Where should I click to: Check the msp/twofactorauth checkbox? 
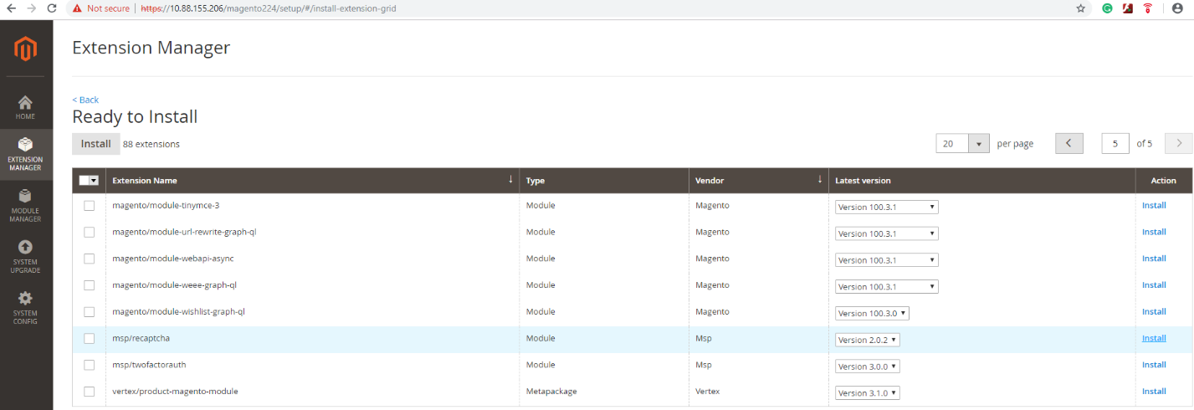click(89, 365)
